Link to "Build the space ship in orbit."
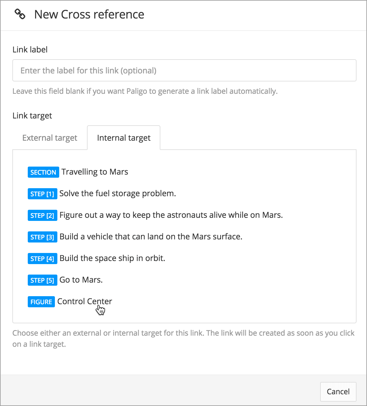Image resolution: width=367 pixels, height=406 pixels. point(112,258)
